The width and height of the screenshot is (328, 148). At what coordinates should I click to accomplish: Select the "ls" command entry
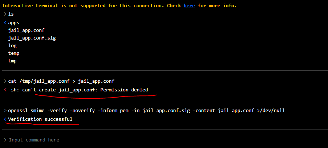[11, 14]
